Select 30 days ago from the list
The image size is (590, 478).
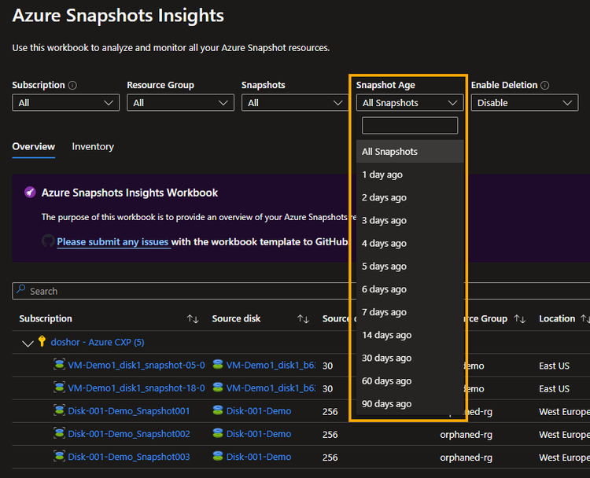(x=386, y=358)
